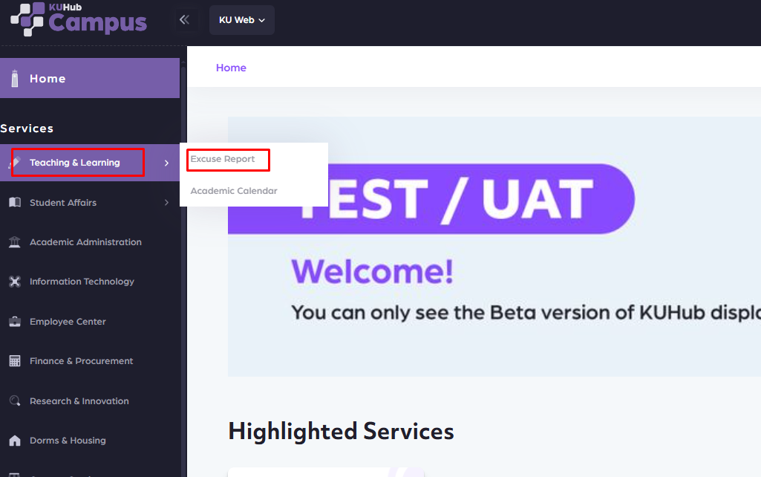Expand the Teaching & Learning arrow

(x=166, y=163)
